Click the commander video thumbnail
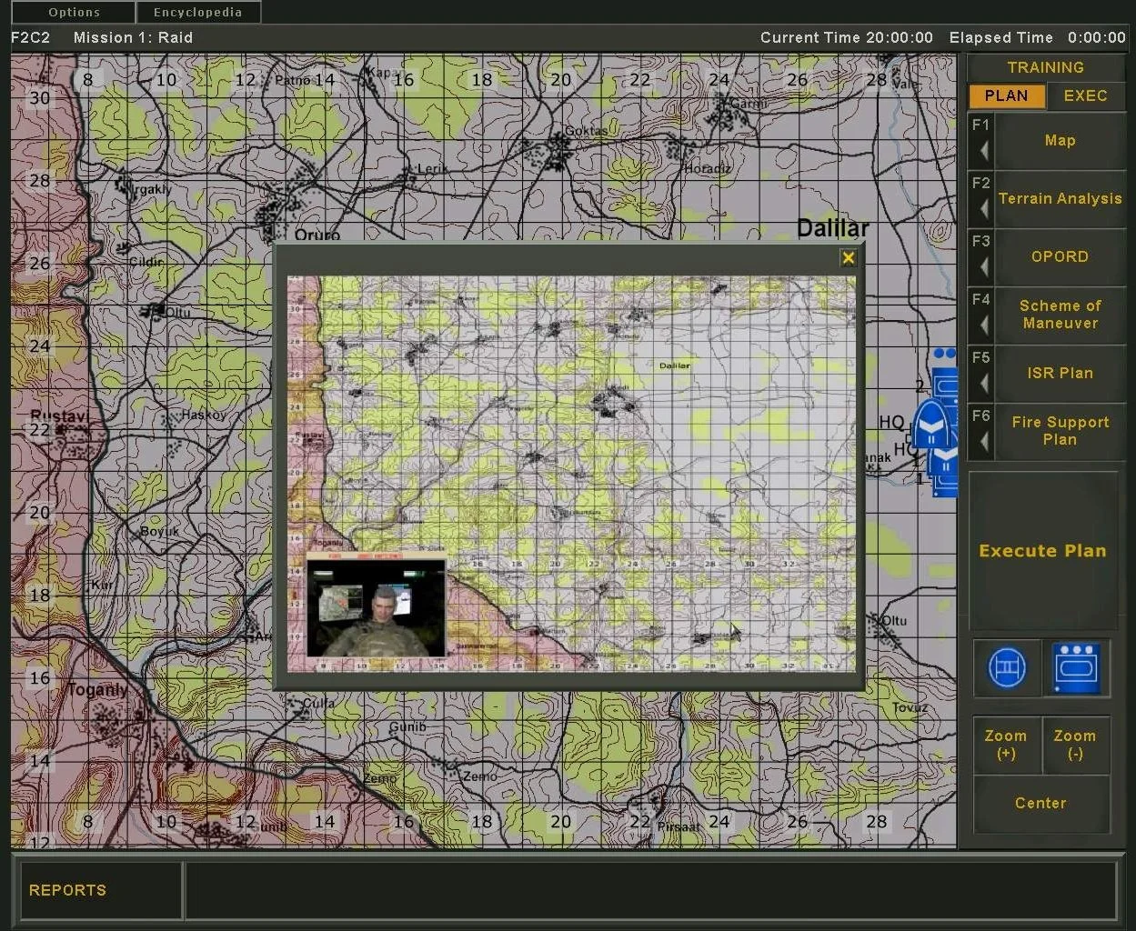1136x931 pixels. coord(376,607)
